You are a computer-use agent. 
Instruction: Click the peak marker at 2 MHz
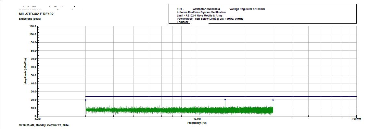(86, 100)
